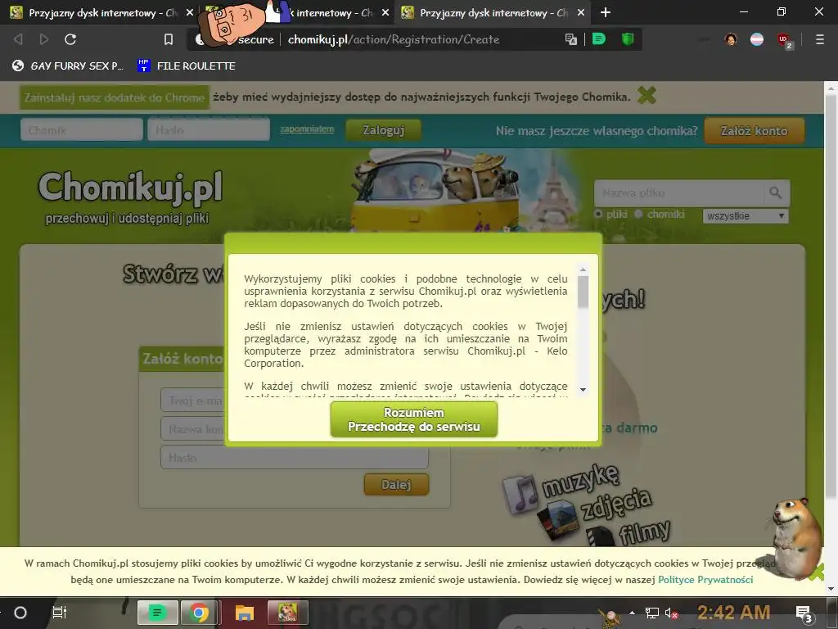Click Zainstaluj nasz dodatek do Chrome button

coord(115,97)
